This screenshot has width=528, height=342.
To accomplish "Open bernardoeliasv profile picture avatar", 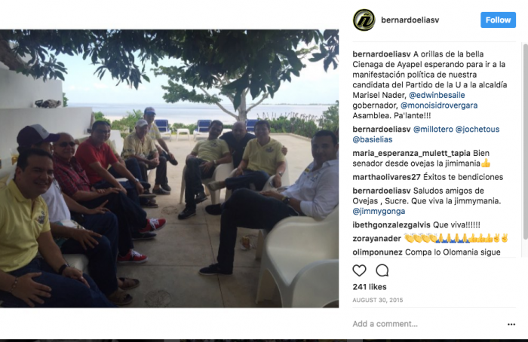I will (364, 20).
